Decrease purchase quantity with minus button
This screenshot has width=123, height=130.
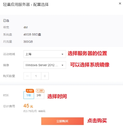pyautogui.click(x=27, y=76)
